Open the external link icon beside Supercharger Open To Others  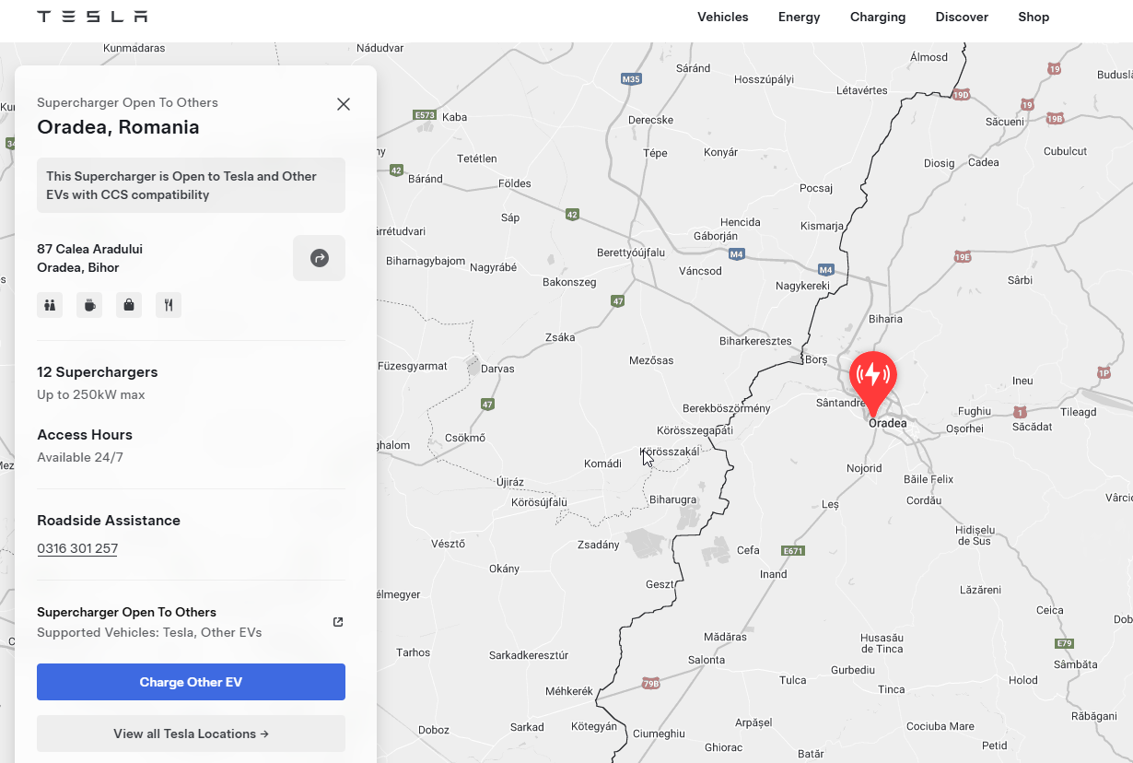338,622
